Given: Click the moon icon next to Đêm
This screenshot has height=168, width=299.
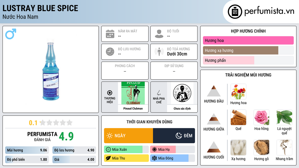Looking at the screenshot, I should coord(179,136).
